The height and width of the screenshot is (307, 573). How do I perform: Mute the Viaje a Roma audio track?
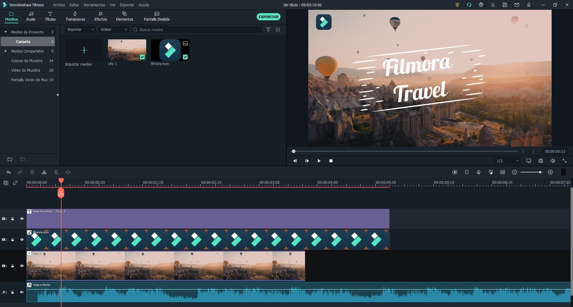(22, 292)
